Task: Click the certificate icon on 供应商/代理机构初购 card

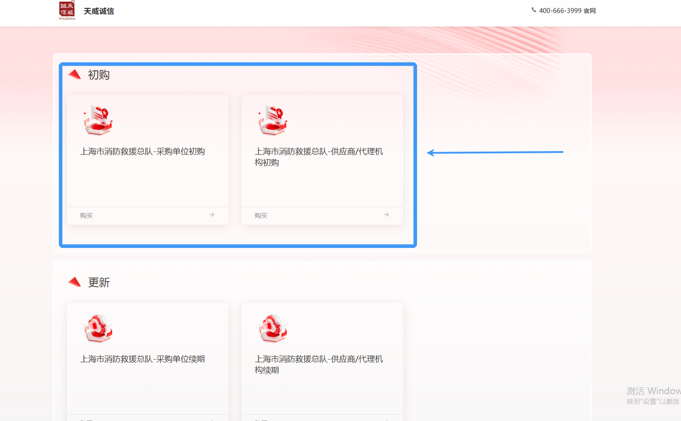Action: [272, 120]
